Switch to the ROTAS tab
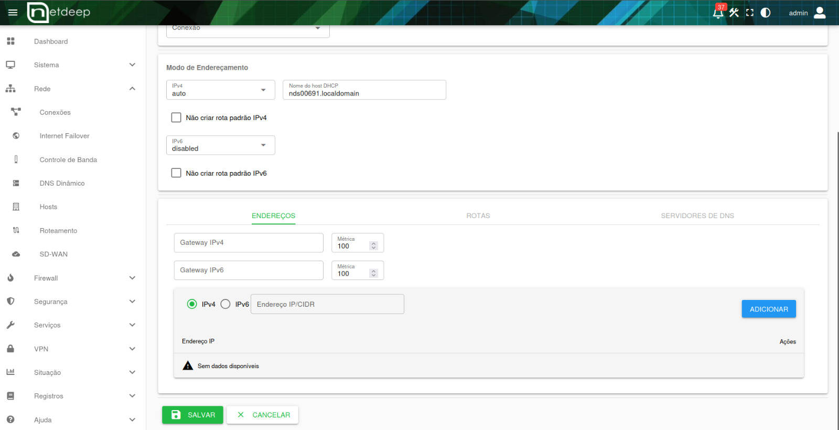This screenshot has height=430, width=839. (478, 216)
